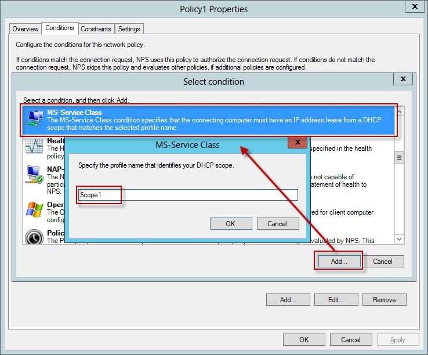This screenshot has height=355, width=428.
Task: Click the Apply button
Action: [x=398, y=339]
